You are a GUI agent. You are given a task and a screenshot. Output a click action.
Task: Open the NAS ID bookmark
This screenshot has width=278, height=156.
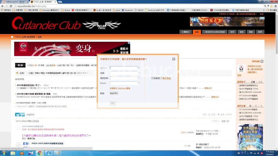tap(139, 10)
